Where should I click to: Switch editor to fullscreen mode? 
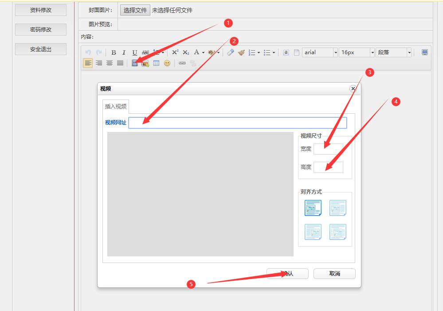pos(424,52)
